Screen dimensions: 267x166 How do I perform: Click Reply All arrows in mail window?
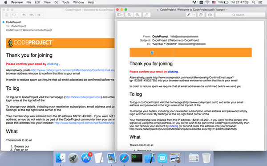[32, 15]
